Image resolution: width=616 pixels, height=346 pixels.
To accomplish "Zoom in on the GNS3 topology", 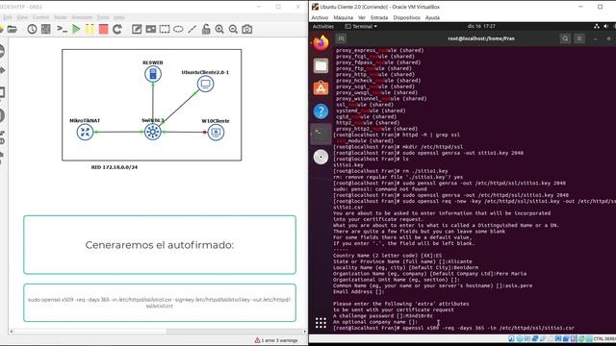I will (219, 30).
